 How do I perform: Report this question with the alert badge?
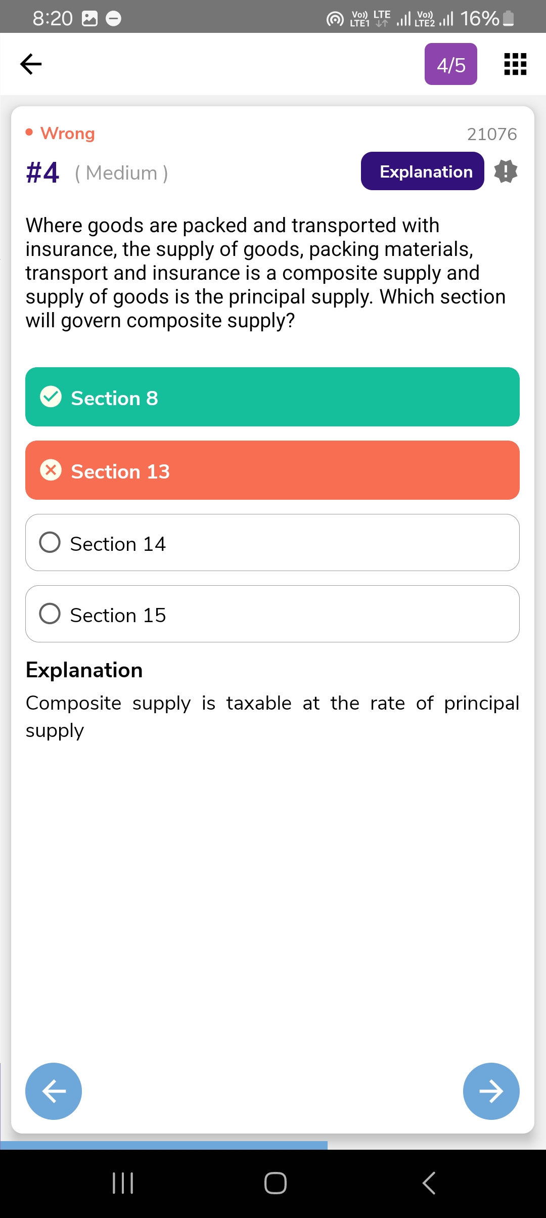[506, 171]
